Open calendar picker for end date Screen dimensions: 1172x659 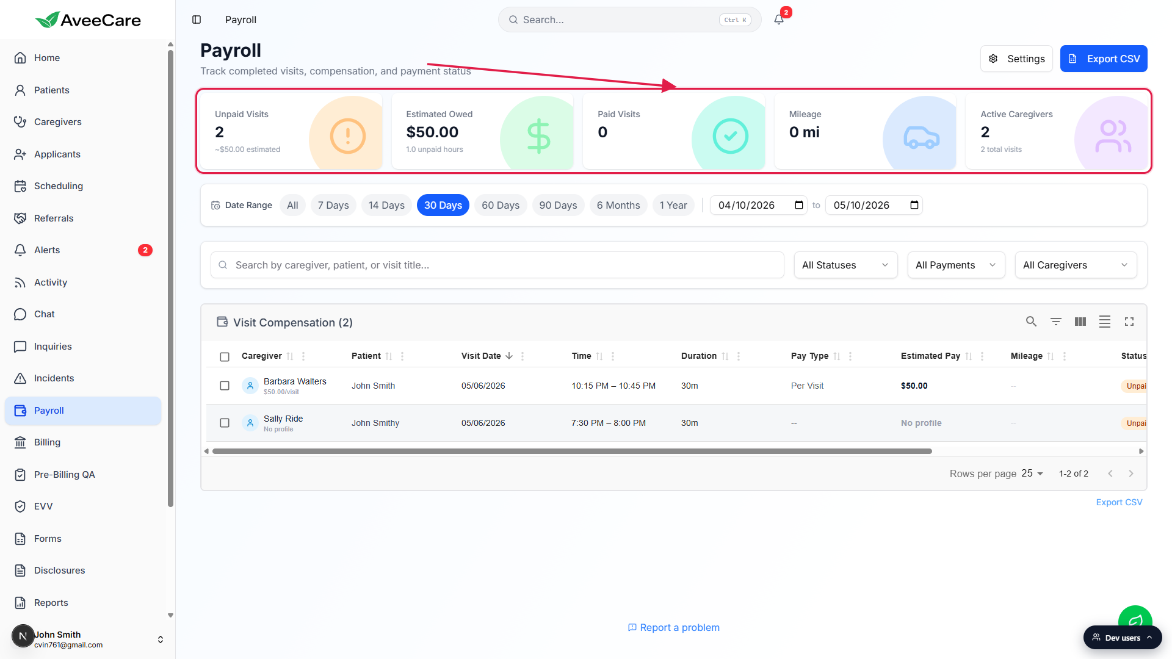(x=914, y=205)
